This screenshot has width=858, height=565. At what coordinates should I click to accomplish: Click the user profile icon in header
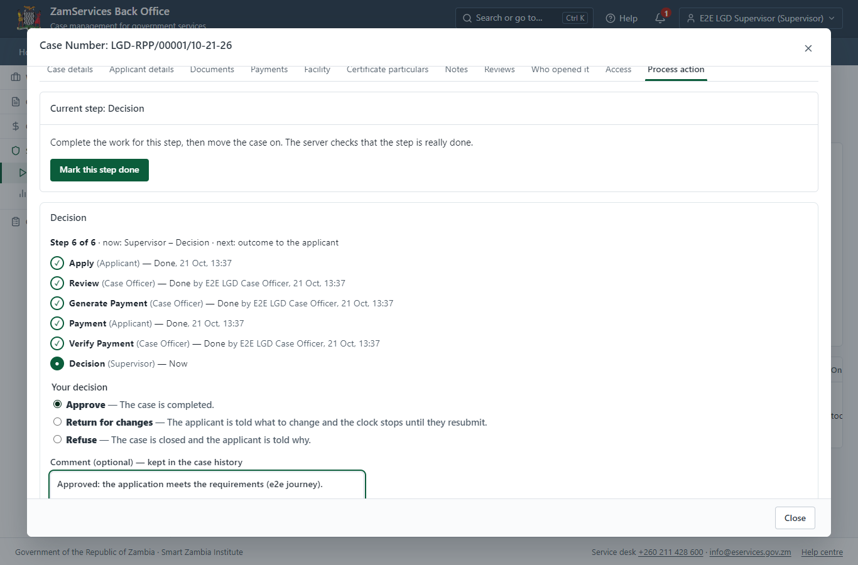(x=691, y=18)
